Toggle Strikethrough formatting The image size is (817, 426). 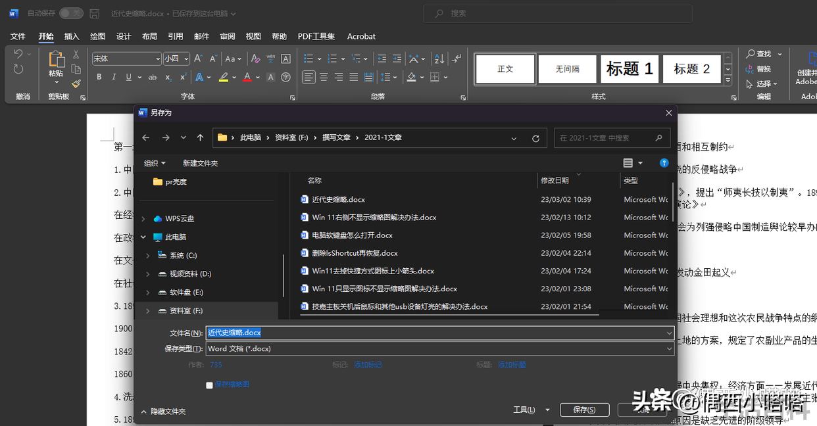click(153, 77)
